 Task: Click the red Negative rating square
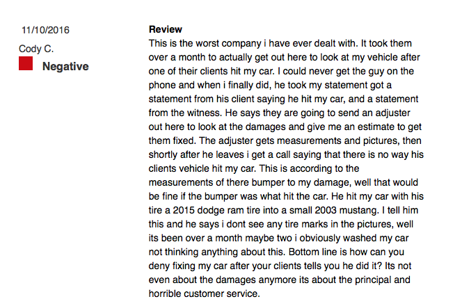(26, 65)
